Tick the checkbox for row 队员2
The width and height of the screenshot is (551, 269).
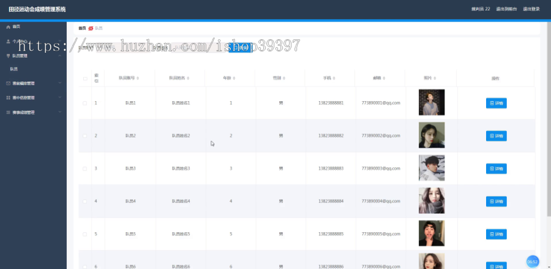pyautogui.click(x=84, y=136)
